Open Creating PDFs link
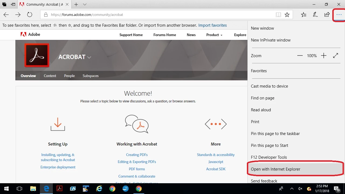345x194 pixels. 137,155
